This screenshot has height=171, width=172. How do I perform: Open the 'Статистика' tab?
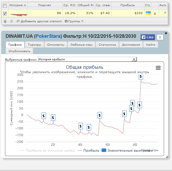click(x=107, y=45)
